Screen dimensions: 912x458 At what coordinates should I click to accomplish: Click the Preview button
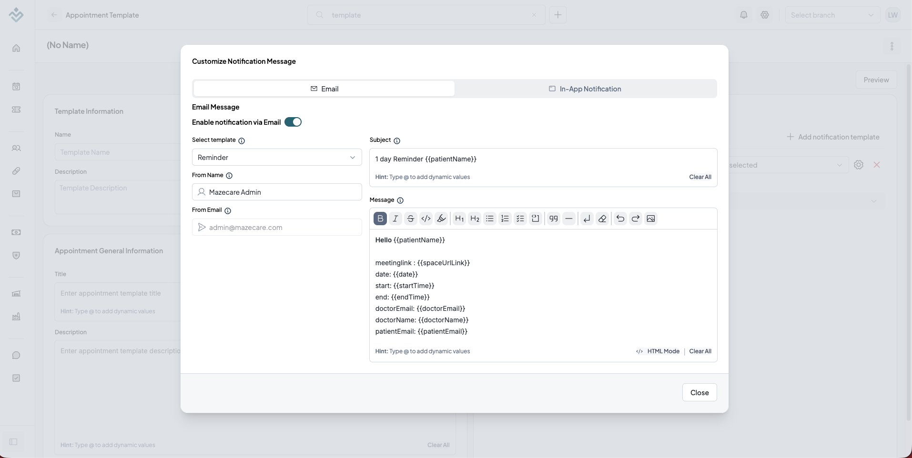tap(876, 80)
